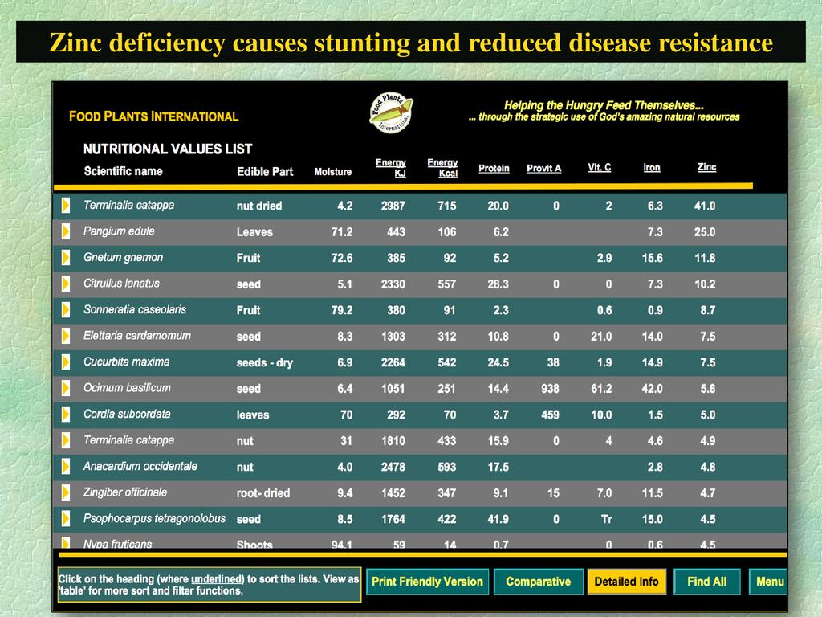Switch to the Detailed Info view

click(x=626, y=582)
